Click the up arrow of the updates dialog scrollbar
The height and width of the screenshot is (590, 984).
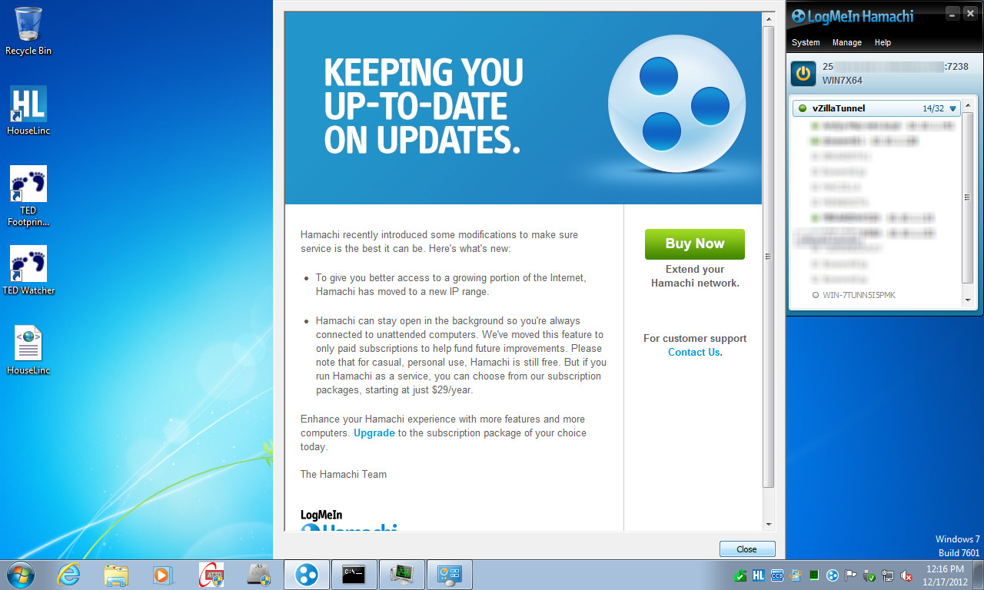pyautogui.click(x=769, y=18)
